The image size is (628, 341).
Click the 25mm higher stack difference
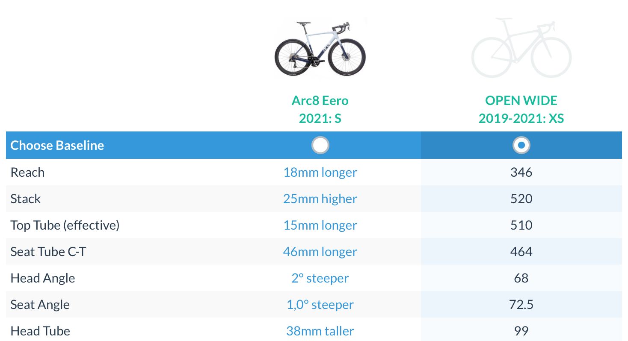320,199
